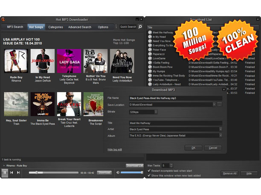Image resolution: width=261 pixels, height=195 pixels.
Task: Open the Categories tab
Action: point(55,27)
